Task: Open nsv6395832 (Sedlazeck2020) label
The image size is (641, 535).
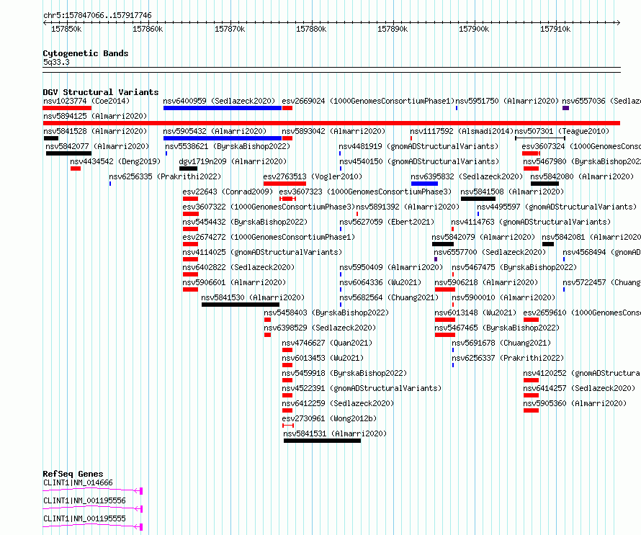Action: tap(467, 176)
